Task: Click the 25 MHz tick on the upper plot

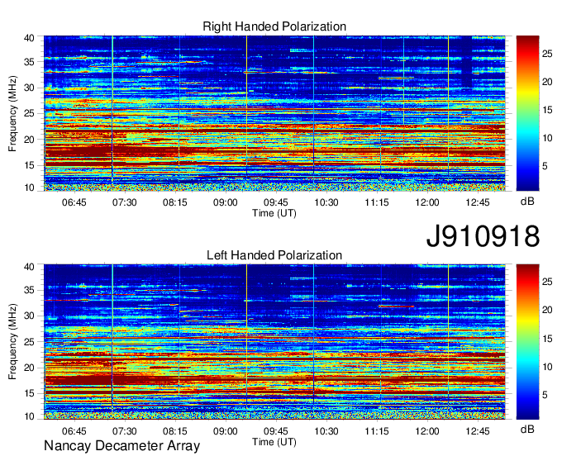Action: pos(29,113)
